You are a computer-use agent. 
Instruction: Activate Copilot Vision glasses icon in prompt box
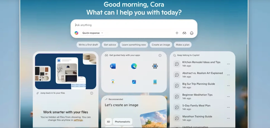pyautogui.click(x=184, y=33)
